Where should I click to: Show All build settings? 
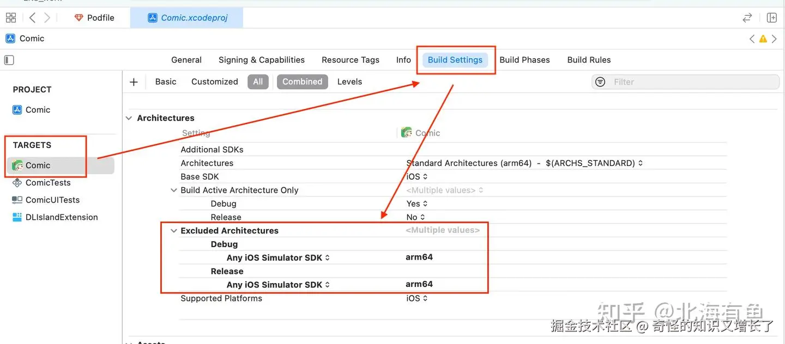258,82
